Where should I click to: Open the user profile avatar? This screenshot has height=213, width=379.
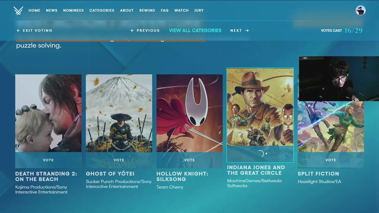coord(360,10)
